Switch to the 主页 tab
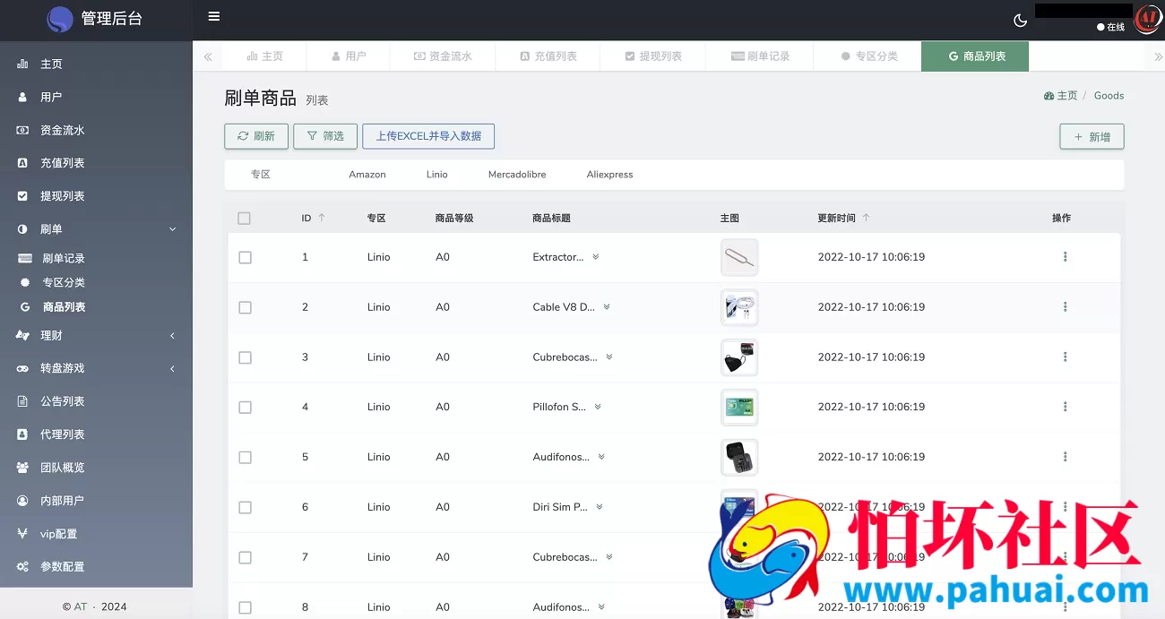This screenshot has height=619, width=1165. [x=264, y=56]
